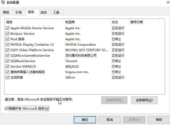This screenshot has width=170, height=125.
Task: Open the 工具 tab
Action: [x=56, y=12]
